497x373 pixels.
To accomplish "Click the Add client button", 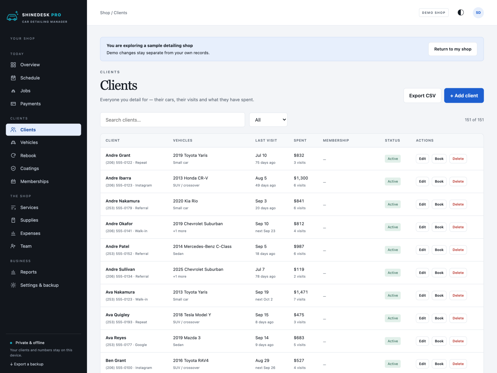I will 464,96.
